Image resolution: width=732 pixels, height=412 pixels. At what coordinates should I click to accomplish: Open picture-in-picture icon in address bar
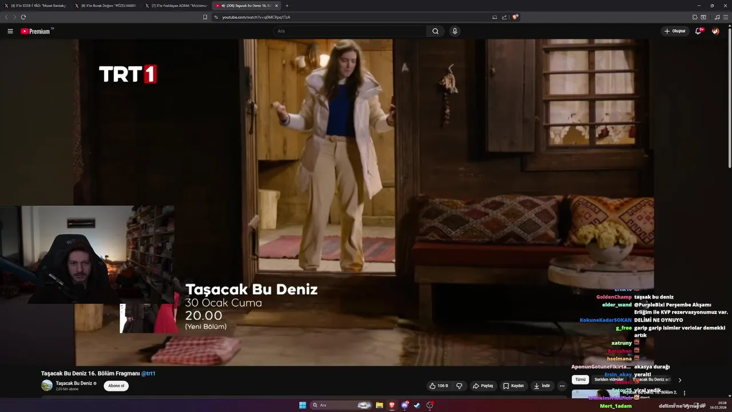pyautogui.click(x=495, y=17)
